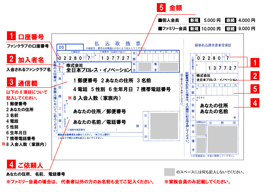264x196 pixels.
Task: Click 8 入会人数（家族内） in the left list
Action: tap(27, 144)
